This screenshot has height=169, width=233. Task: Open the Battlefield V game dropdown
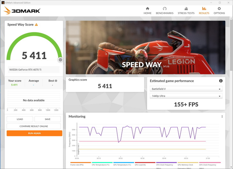coord(186,89)
